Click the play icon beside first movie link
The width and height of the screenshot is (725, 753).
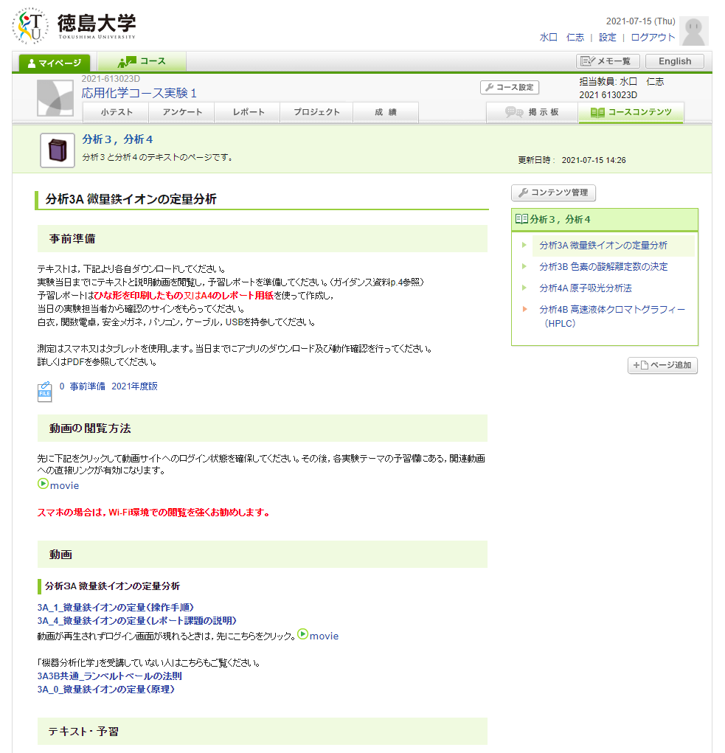tap(43, 485)
